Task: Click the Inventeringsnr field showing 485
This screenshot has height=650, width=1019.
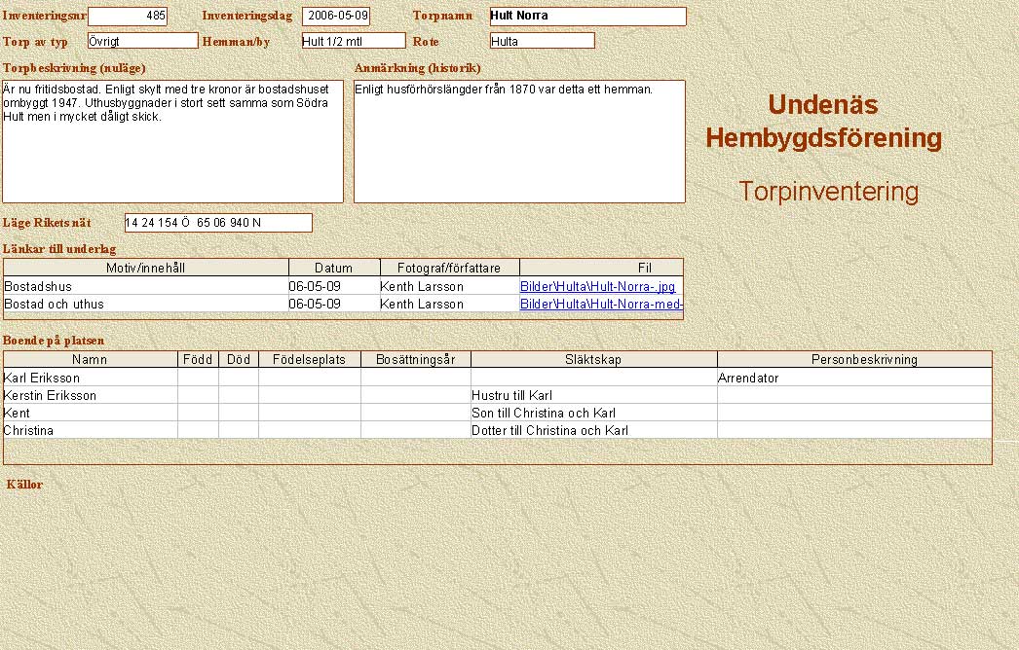Action: [x=128, y=17]
